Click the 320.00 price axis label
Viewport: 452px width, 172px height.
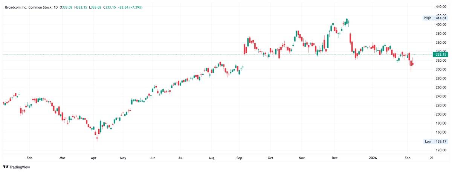[x=441, y=61]
